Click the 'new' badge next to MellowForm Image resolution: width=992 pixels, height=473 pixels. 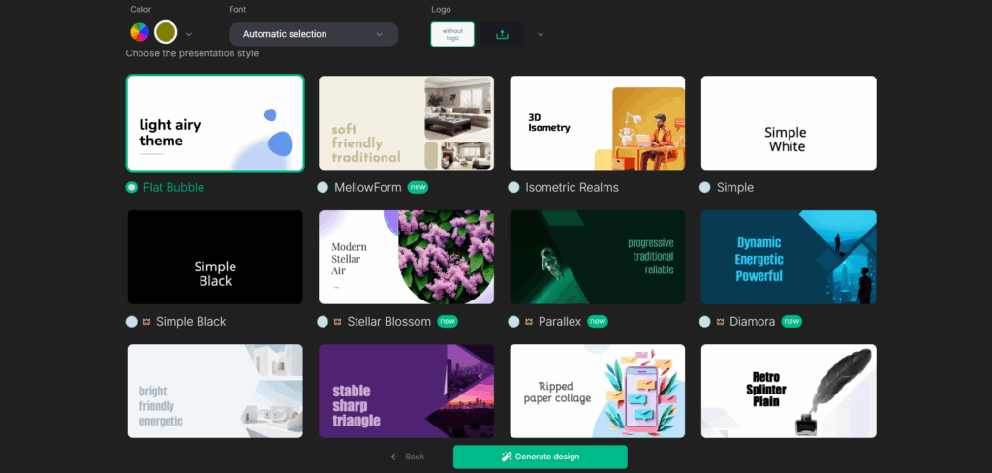click(418, 187)
